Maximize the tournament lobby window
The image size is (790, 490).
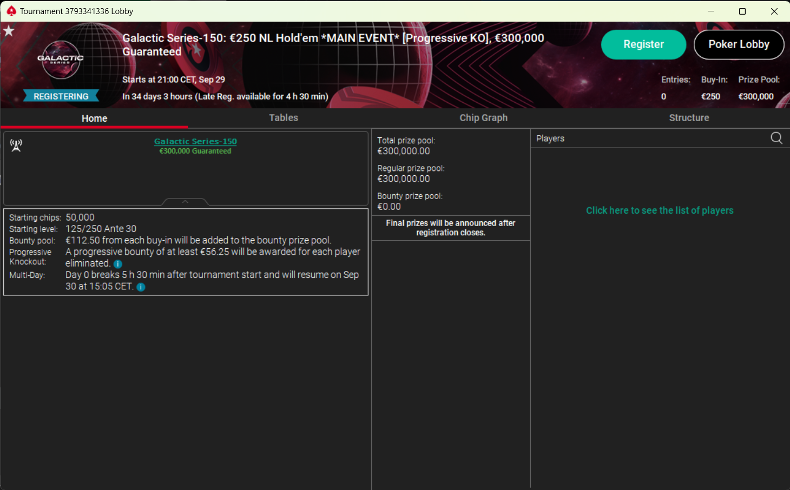click(x=742, y=11)
